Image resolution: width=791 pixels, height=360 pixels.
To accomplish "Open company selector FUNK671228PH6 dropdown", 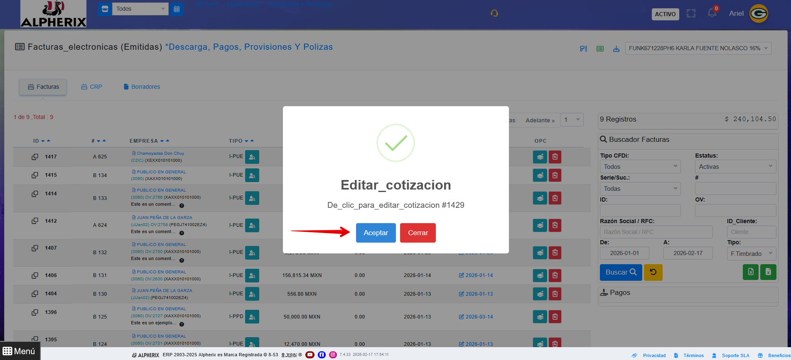I will pos(698,48).
